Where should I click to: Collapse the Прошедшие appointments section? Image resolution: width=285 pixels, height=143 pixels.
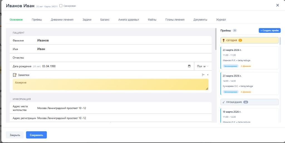point(249,102)
